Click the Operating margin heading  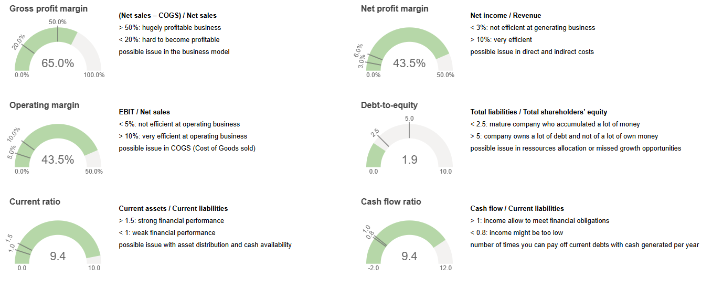[x=45, y=105]
